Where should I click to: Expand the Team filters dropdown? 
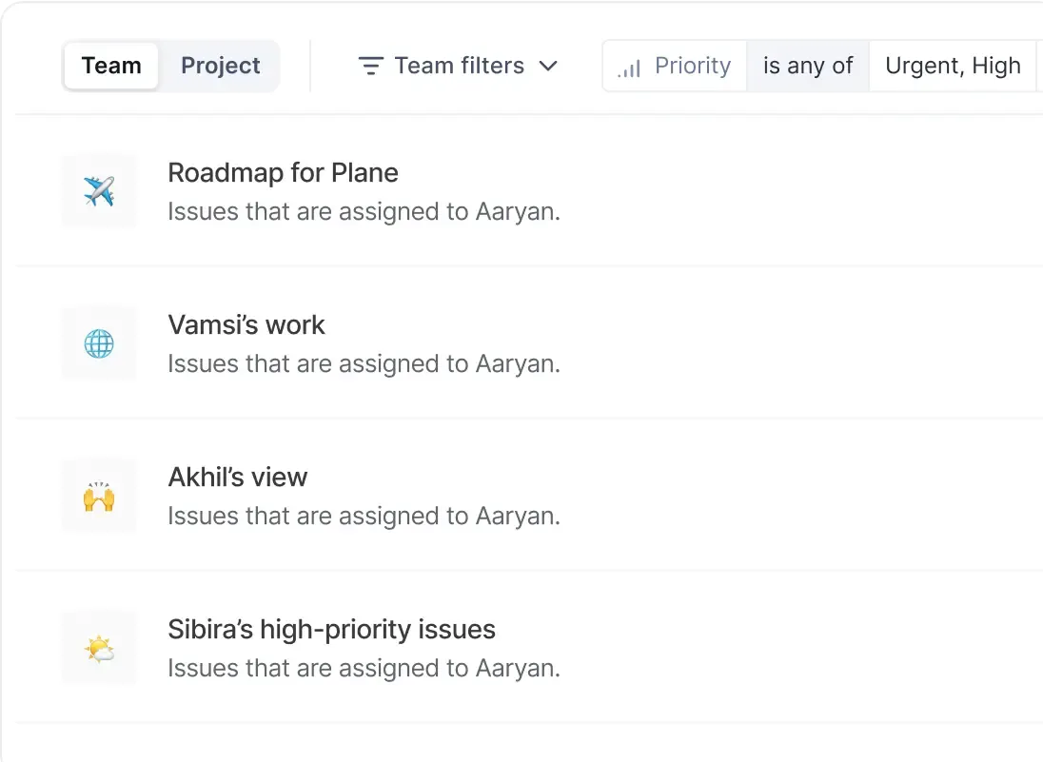pyautogui.click(x=548, y=66)
